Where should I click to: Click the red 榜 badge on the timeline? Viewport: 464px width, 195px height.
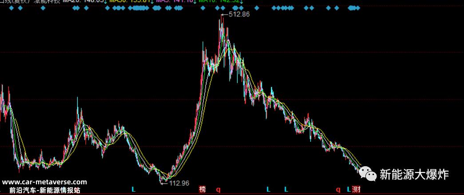coord(202,189)
